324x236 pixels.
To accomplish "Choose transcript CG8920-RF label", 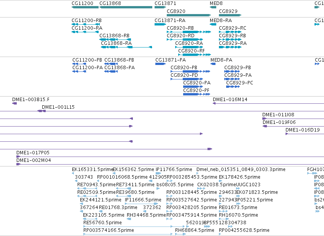I will click(192, 51).
